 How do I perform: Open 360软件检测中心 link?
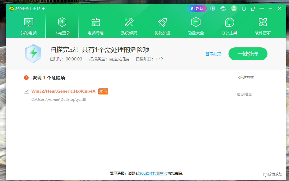coord(153,173)
